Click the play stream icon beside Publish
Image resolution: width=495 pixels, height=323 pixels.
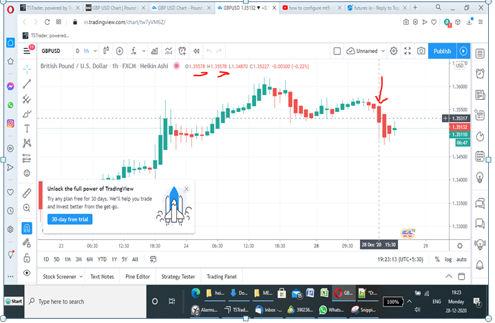[463, 51]
